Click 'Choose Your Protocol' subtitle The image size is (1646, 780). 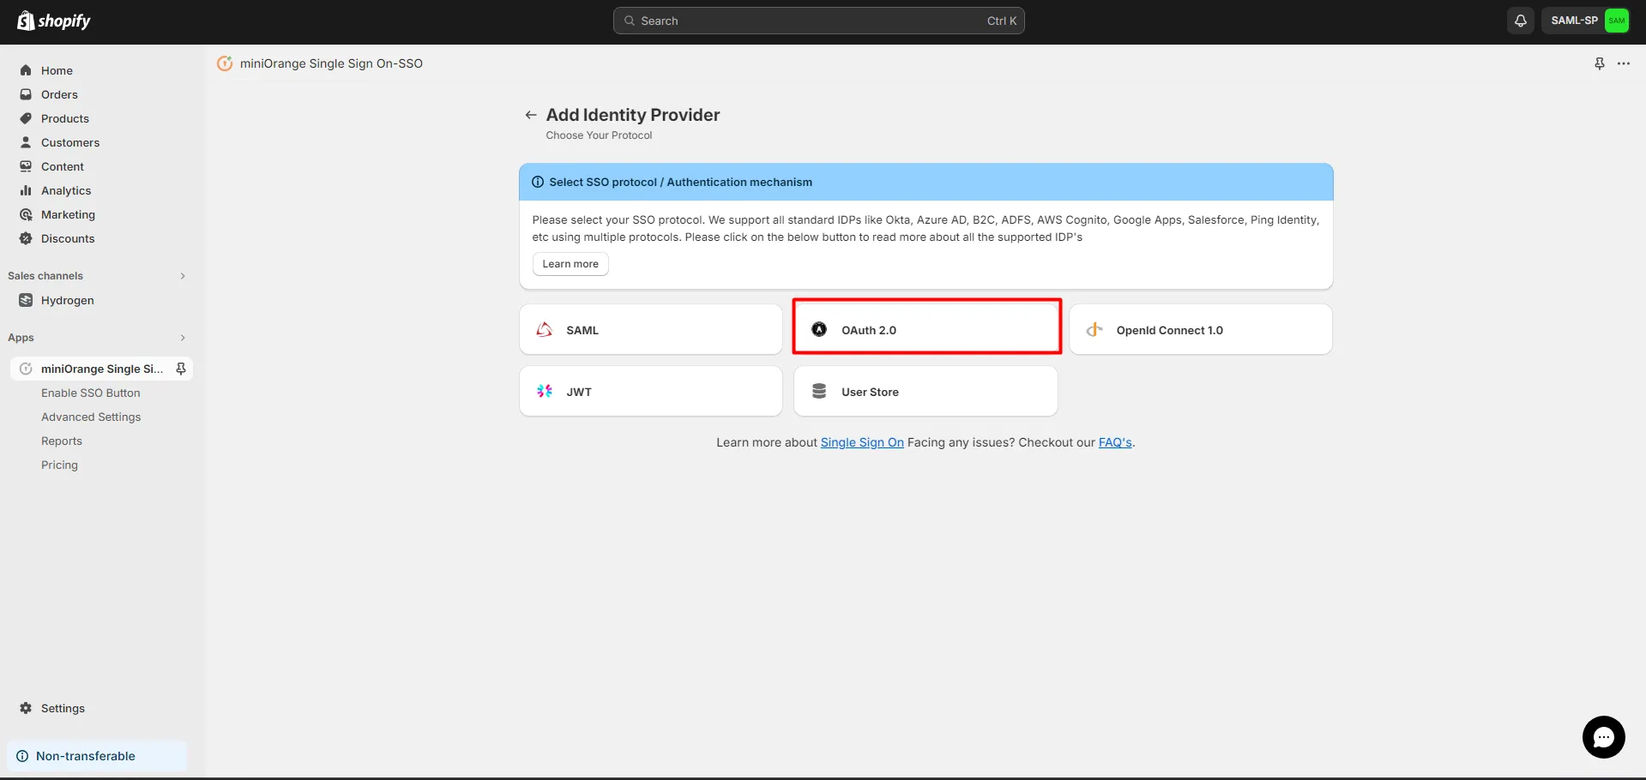pyautogui.click(x=599, y=135)
